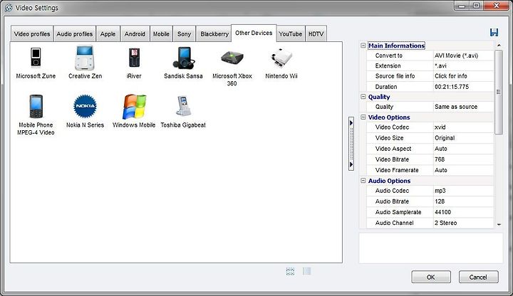Click the Video Aspect row label
This screenshot has height=296, width=513.
click(x=393, y=149)
